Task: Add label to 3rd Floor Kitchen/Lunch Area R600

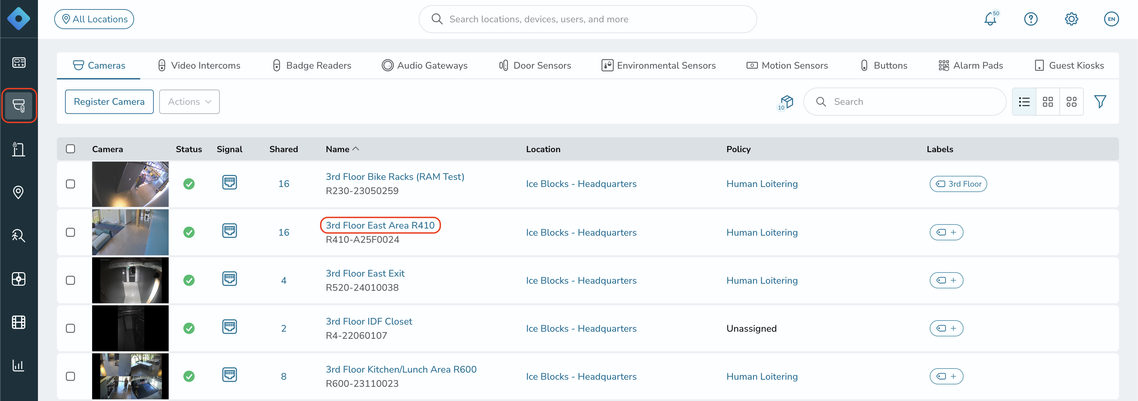Action: 946,376
